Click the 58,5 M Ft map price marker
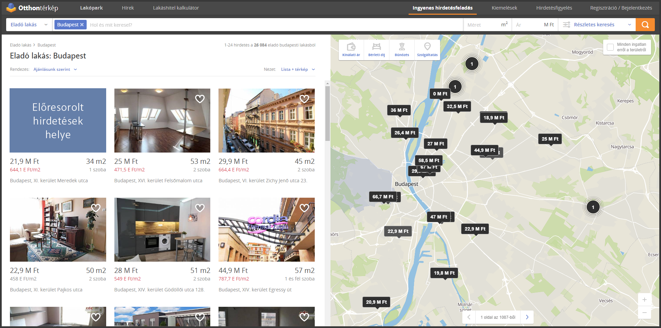 429,160
